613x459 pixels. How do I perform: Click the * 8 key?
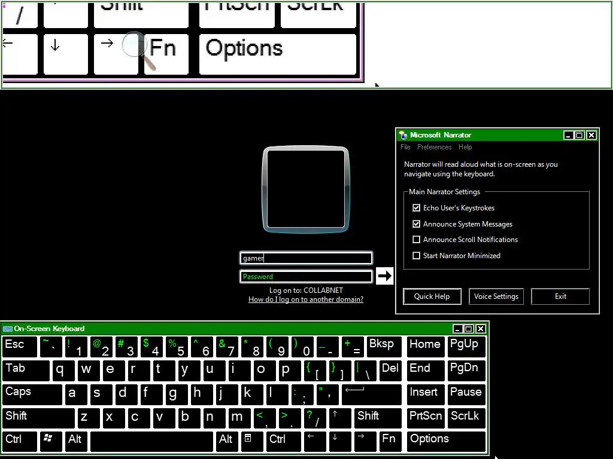coord(252,347)
